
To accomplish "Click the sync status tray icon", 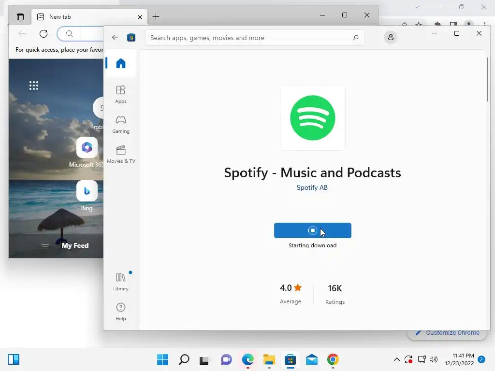I will (x=408, y=359).
